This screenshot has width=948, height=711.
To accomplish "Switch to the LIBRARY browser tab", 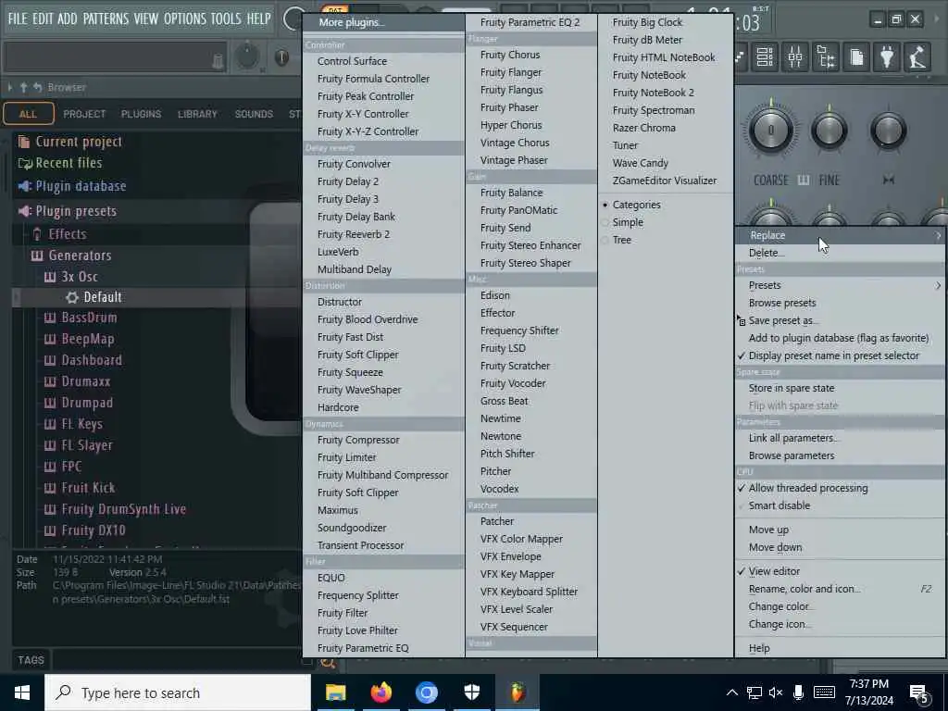I will pyautogui.click(x=197, y=114).
